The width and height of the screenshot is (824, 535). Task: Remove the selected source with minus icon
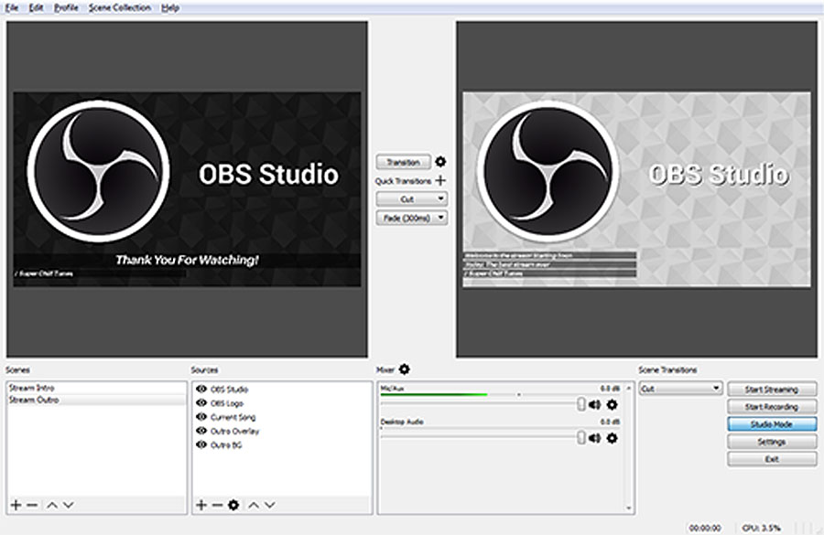tap(217, 505)
